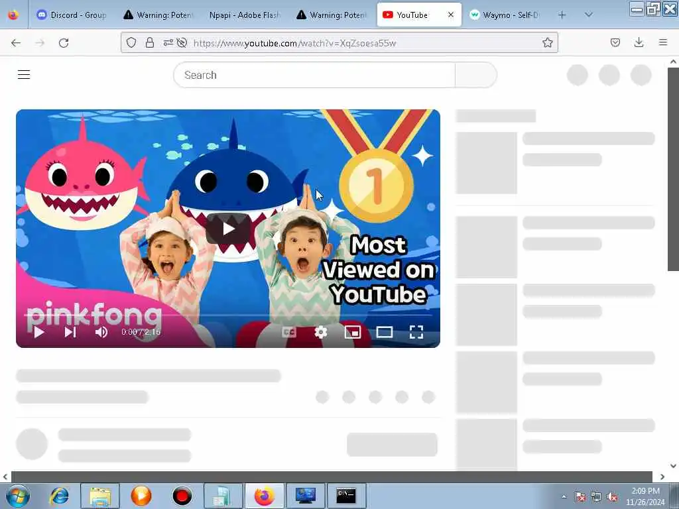The image size is (679, 509).
Task: Open Windows Explorer folder from the taskbar
Action: [100, 496]
